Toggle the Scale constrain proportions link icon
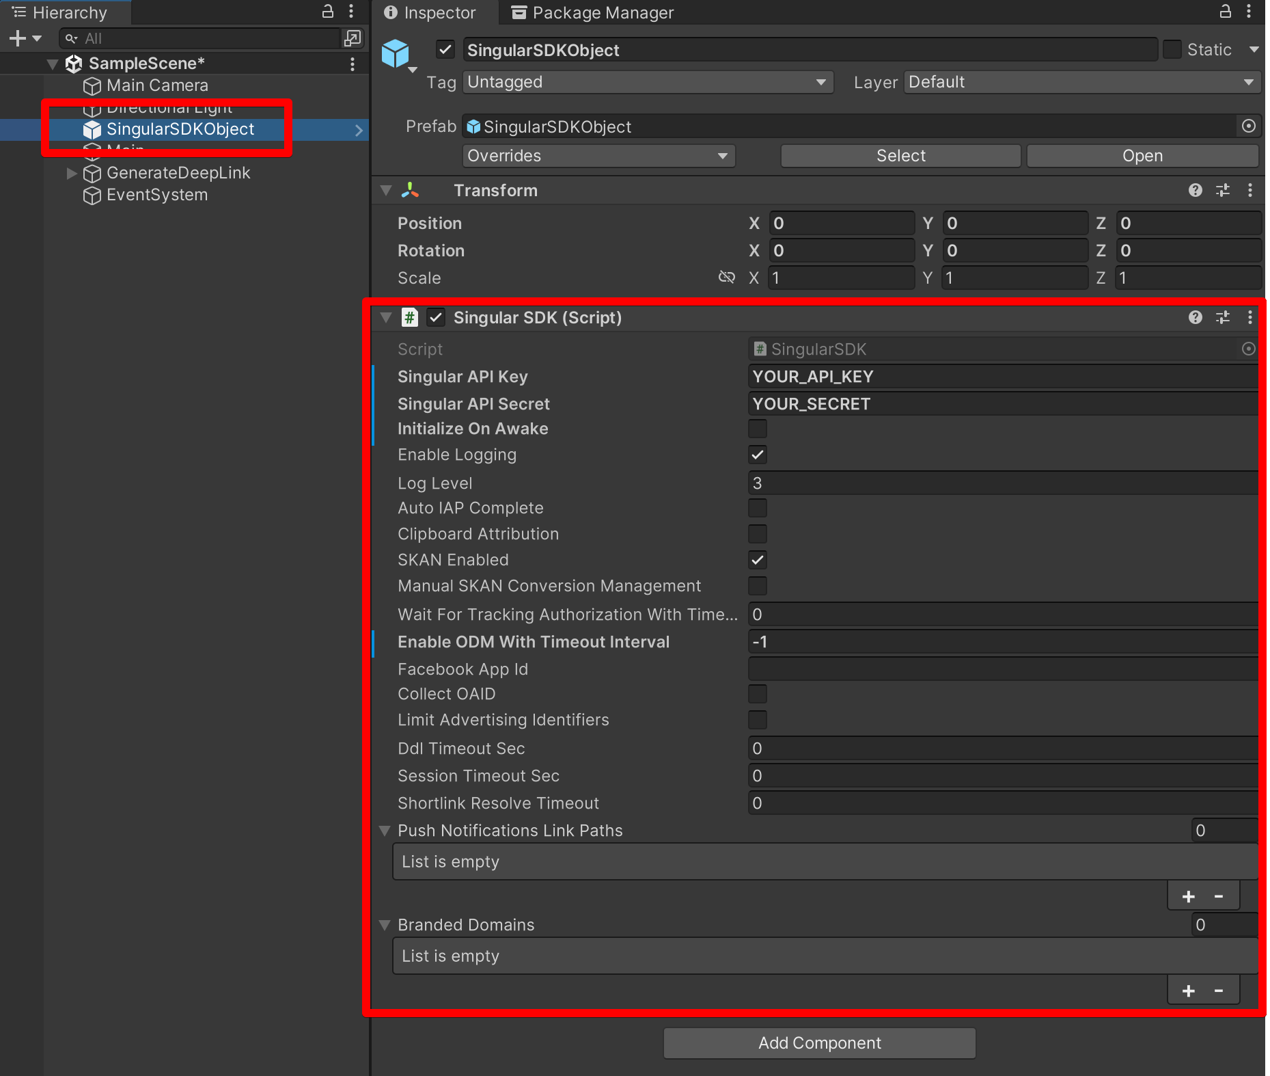This screenshot has width=1270, height=1076. coord(726,278)
